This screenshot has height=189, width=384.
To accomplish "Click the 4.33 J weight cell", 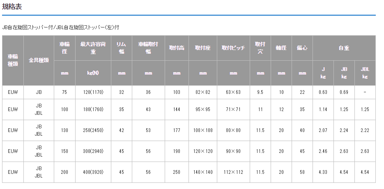I will coord(323,172).
